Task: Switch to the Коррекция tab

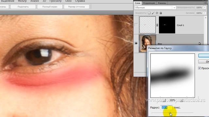Action: pos(149,3)
